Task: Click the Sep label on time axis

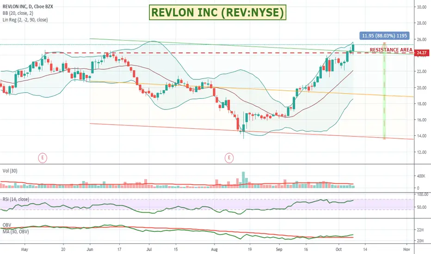Action: coord(279,249)
